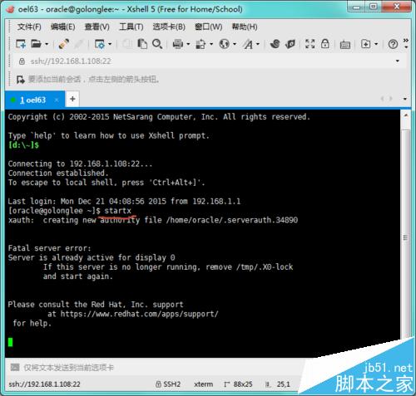
Task: Click the Lock screen padlock icon
Action: pos(324,44)
